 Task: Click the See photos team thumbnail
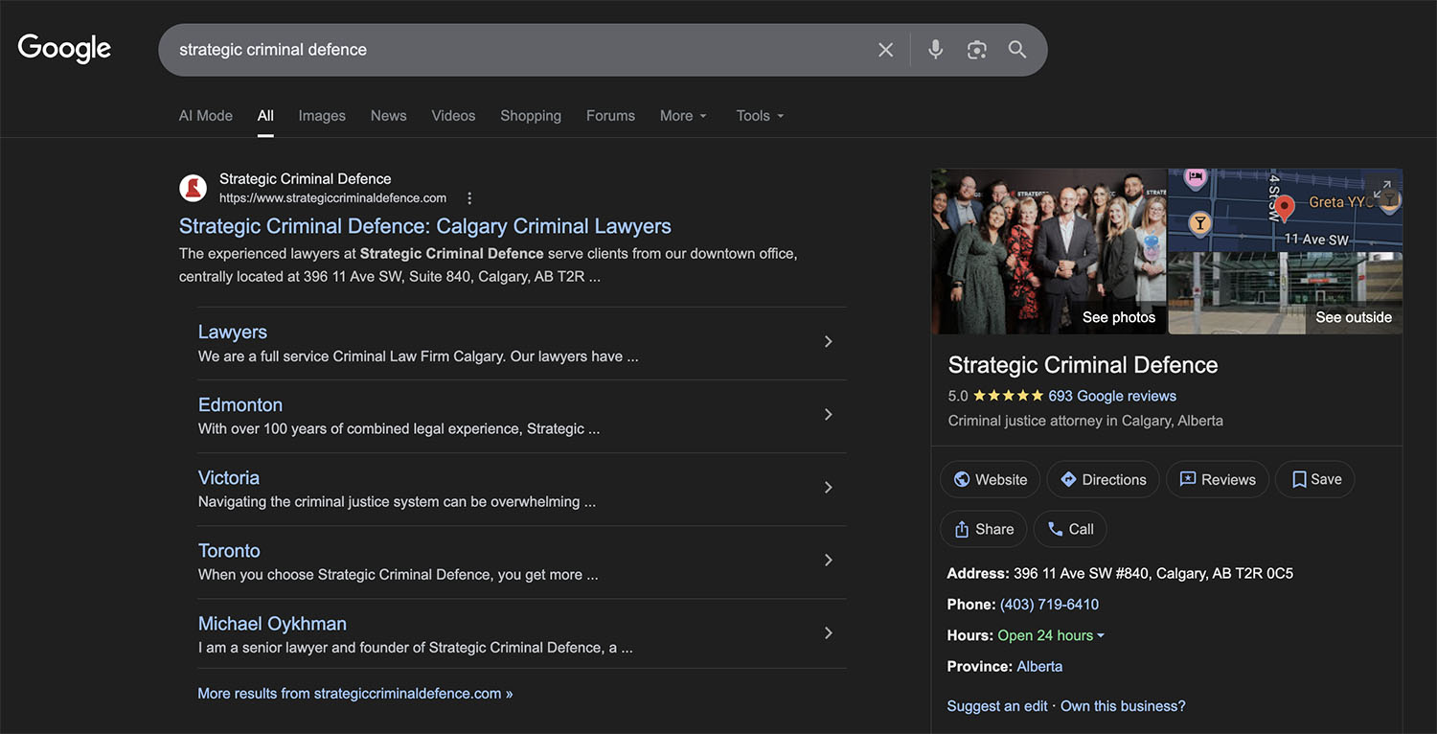pos(1049,251)
